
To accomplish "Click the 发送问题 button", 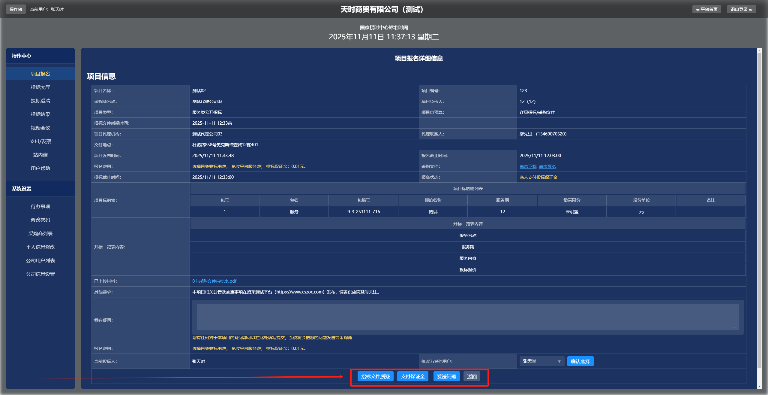I will [446, 376].
